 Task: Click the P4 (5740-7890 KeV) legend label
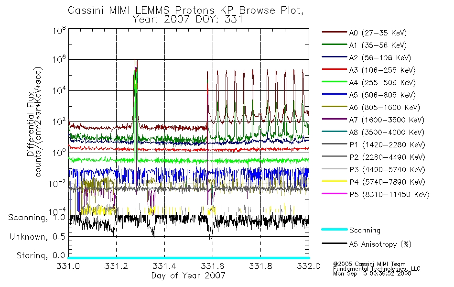click(387, 182)
